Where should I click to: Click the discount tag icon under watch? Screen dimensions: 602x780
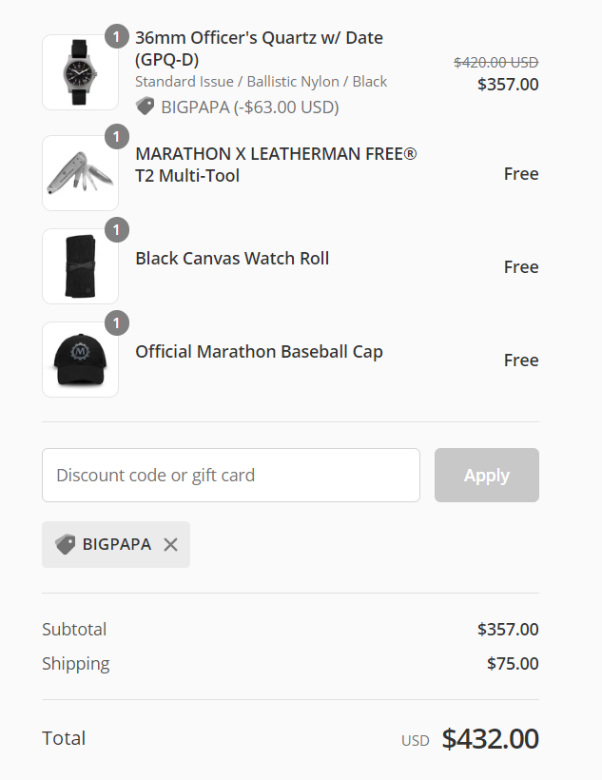coord(145,107)
